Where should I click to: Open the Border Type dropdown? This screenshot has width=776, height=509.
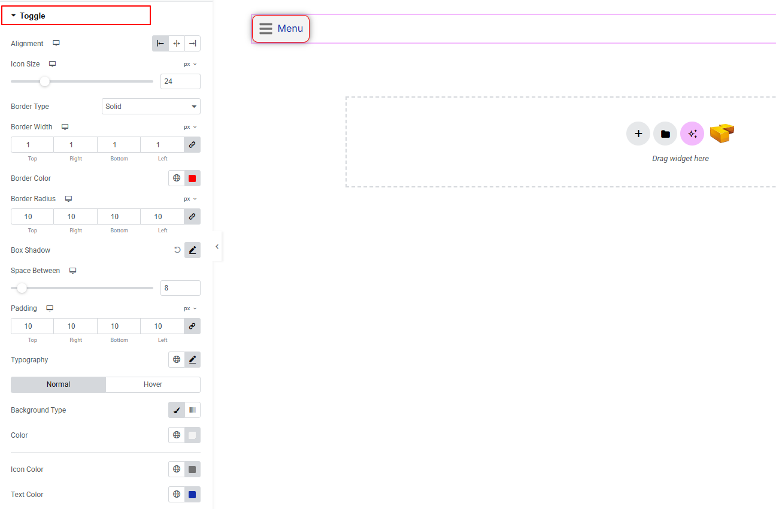(151, 107)
